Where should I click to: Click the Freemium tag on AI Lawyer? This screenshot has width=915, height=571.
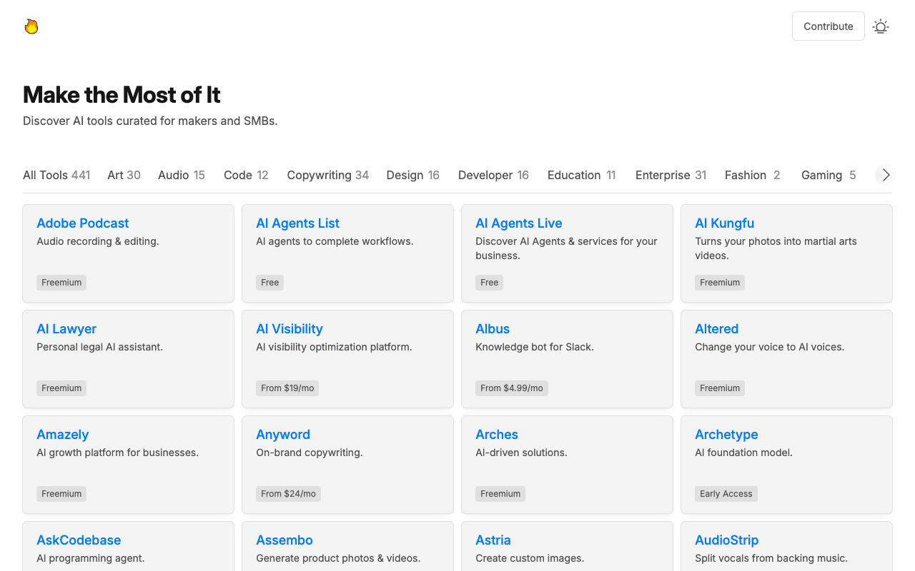(x=61, y=388)
